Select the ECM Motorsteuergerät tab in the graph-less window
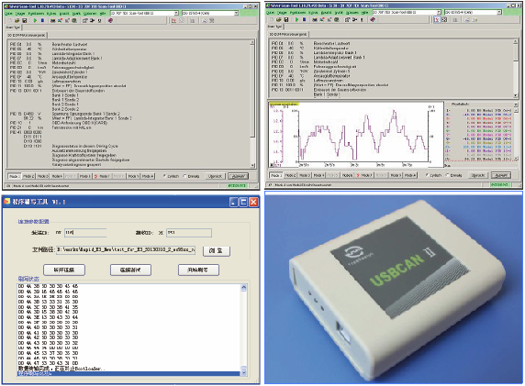The width and height of the screenshot is (525, 386). coord(27,35)
